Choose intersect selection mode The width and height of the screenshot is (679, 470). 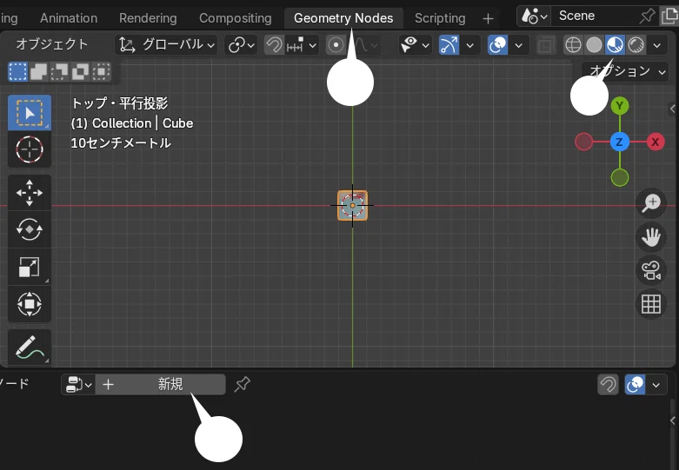[x=101, y=71]
